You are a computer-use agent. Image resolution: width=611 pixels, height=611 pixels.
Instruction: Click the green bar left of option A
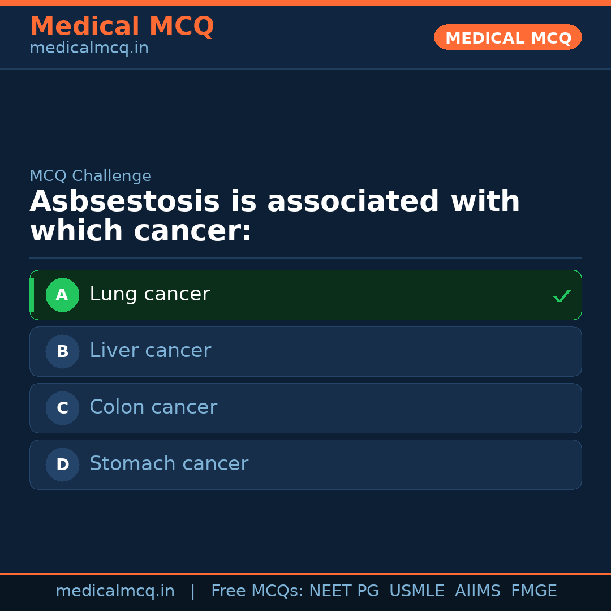(32, 295)
